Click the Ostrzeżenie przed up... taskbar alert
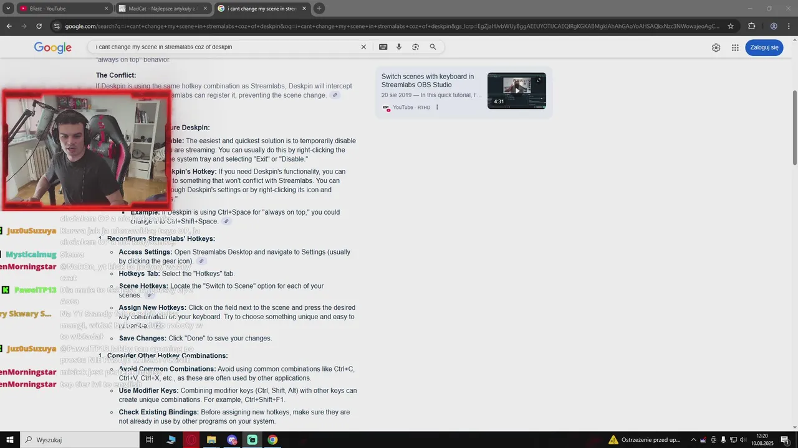The width and height of the screenshot is (798, 448). [645, 440]
